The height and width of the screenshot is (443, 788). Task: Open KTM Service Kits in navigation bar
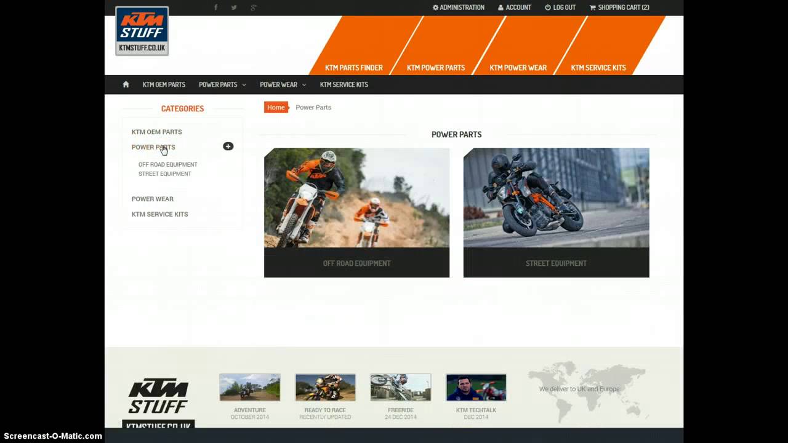(344, 84)
